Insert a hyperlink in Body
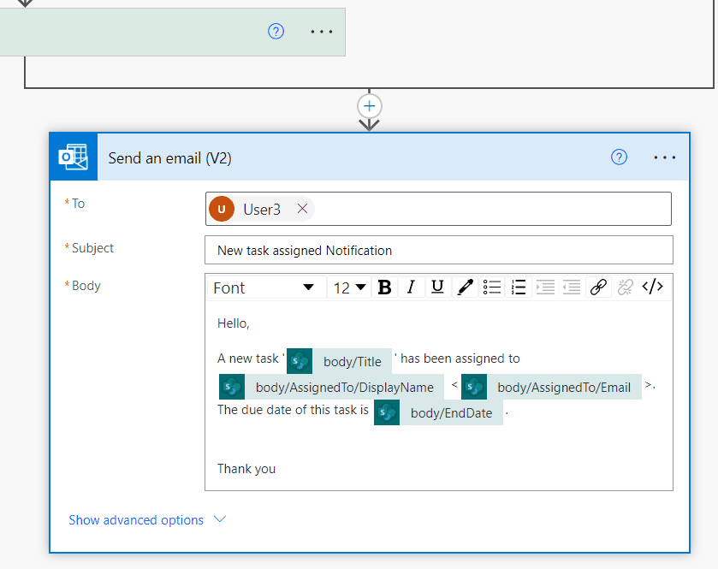Viewport: 718px width, 569px height. coord(598,287)
